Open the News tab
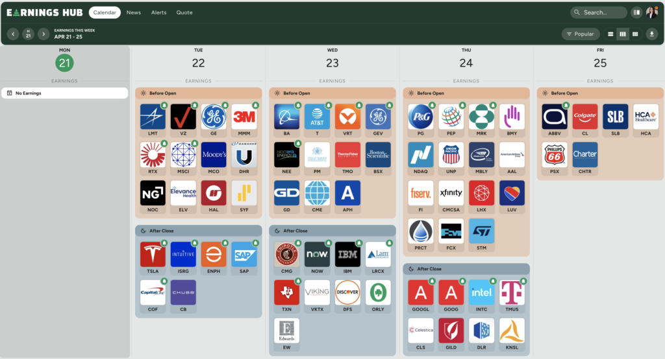 [134, 12]
